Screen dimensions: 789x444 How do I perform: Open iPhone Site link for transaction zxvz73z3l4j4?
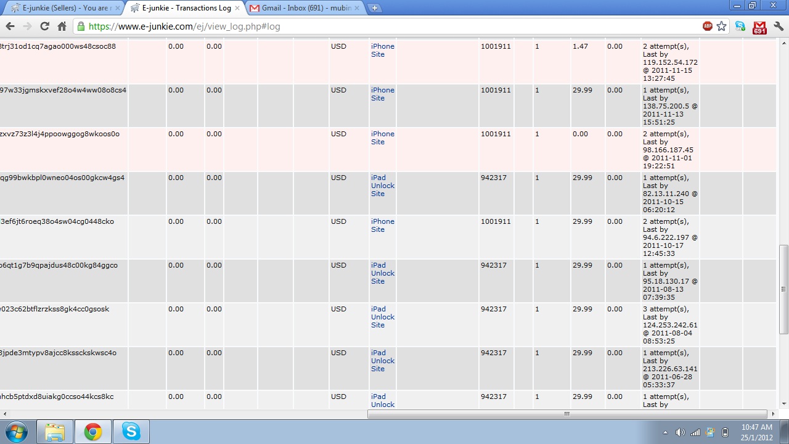pyautogui.click(x=382, y=138)
